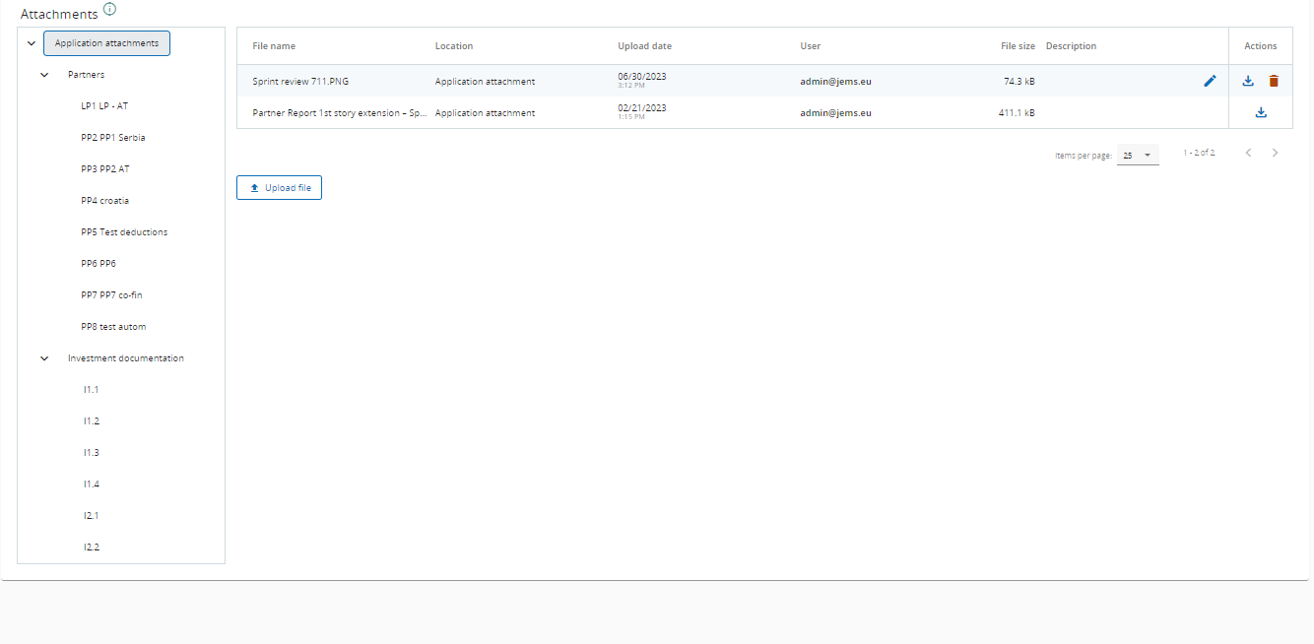Download the Partner Report 1st story file
The image size is (1314, 644).
click(x=1261, y=113)
